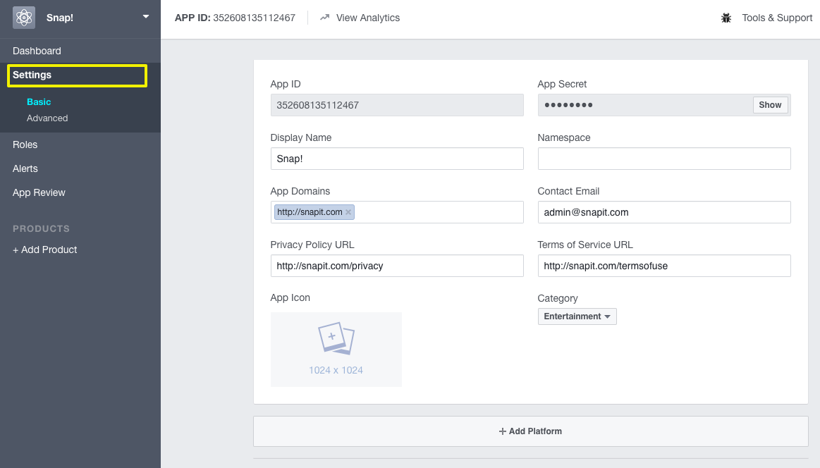Open Roles in the sidebar
820x468 pixels.
[x=25, y=145]
